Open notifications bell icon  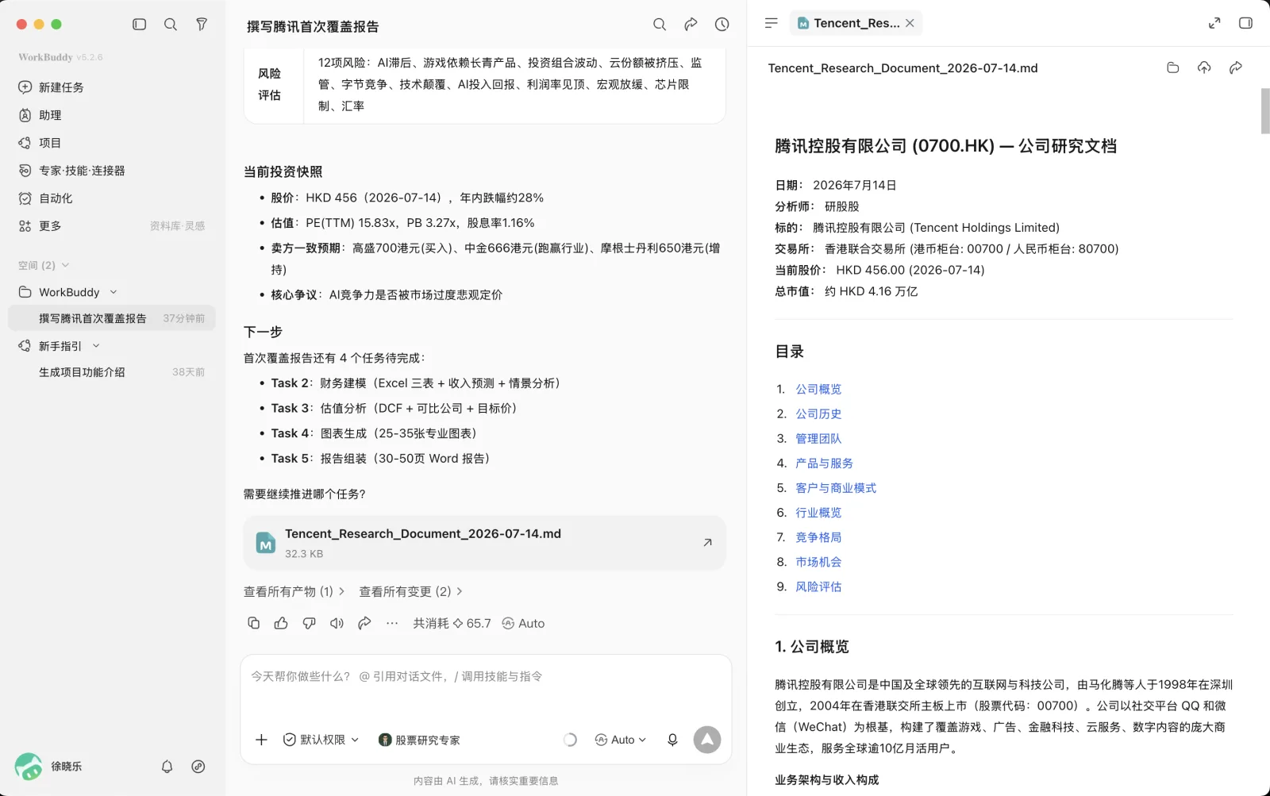(167, 767)
